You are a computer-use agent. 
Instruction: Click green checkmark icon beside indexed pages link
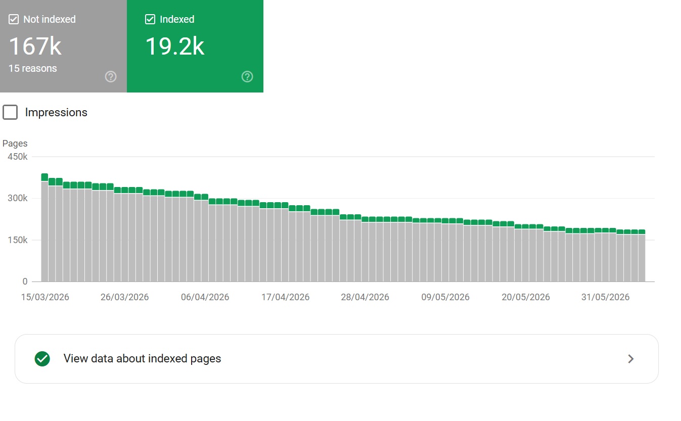tap(42, 359)
